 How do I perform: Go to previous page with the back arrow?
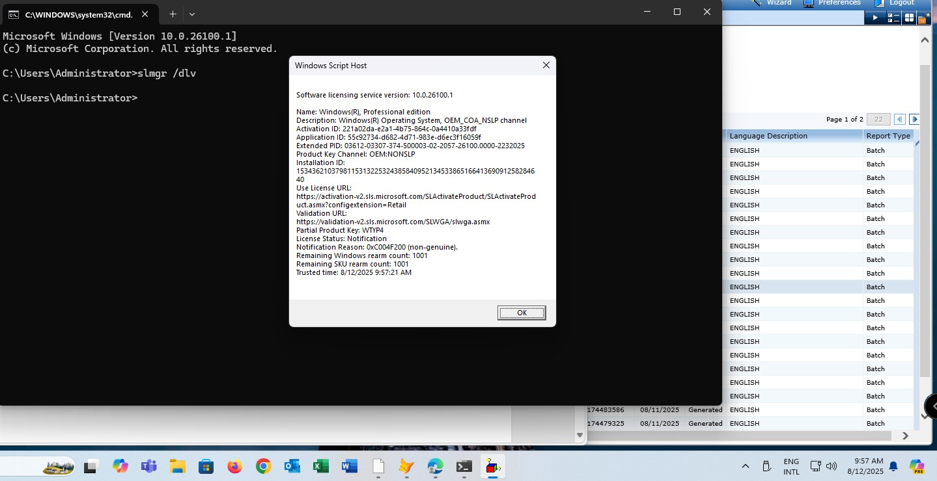[900, 119]
